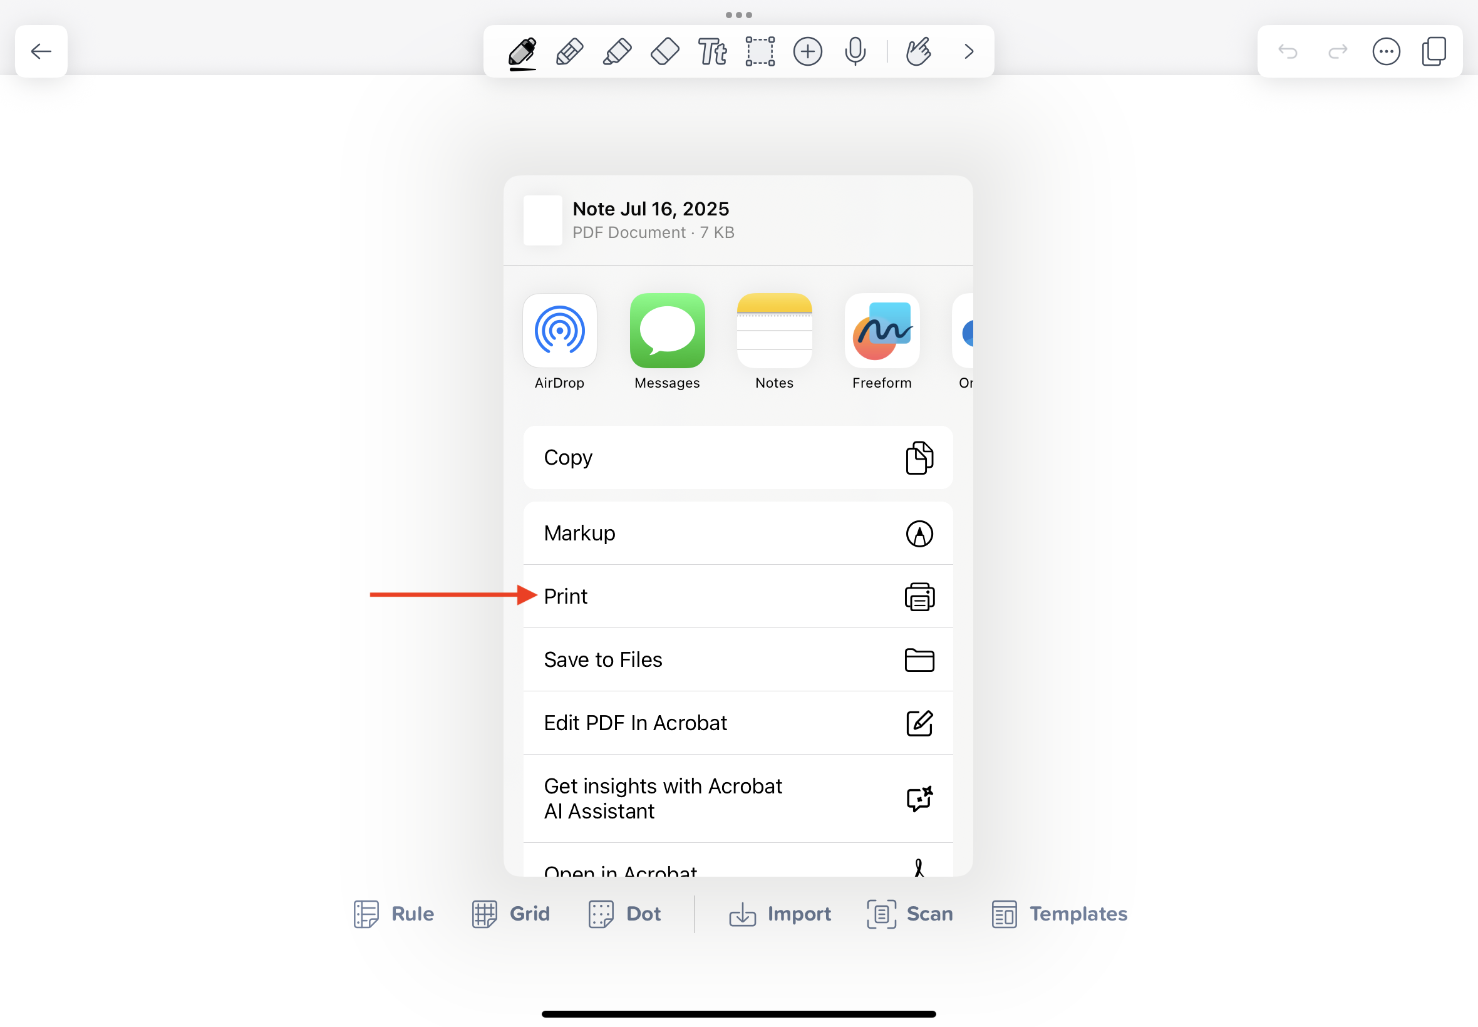
Task: Select the hand drawing gesture tool
Action: [918, 51]
